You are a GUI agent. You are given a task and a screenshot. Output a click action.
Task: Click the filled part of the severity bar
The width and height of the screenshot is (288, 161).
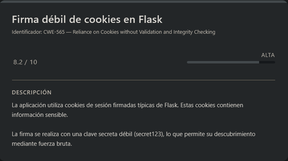tap(223, 62)
